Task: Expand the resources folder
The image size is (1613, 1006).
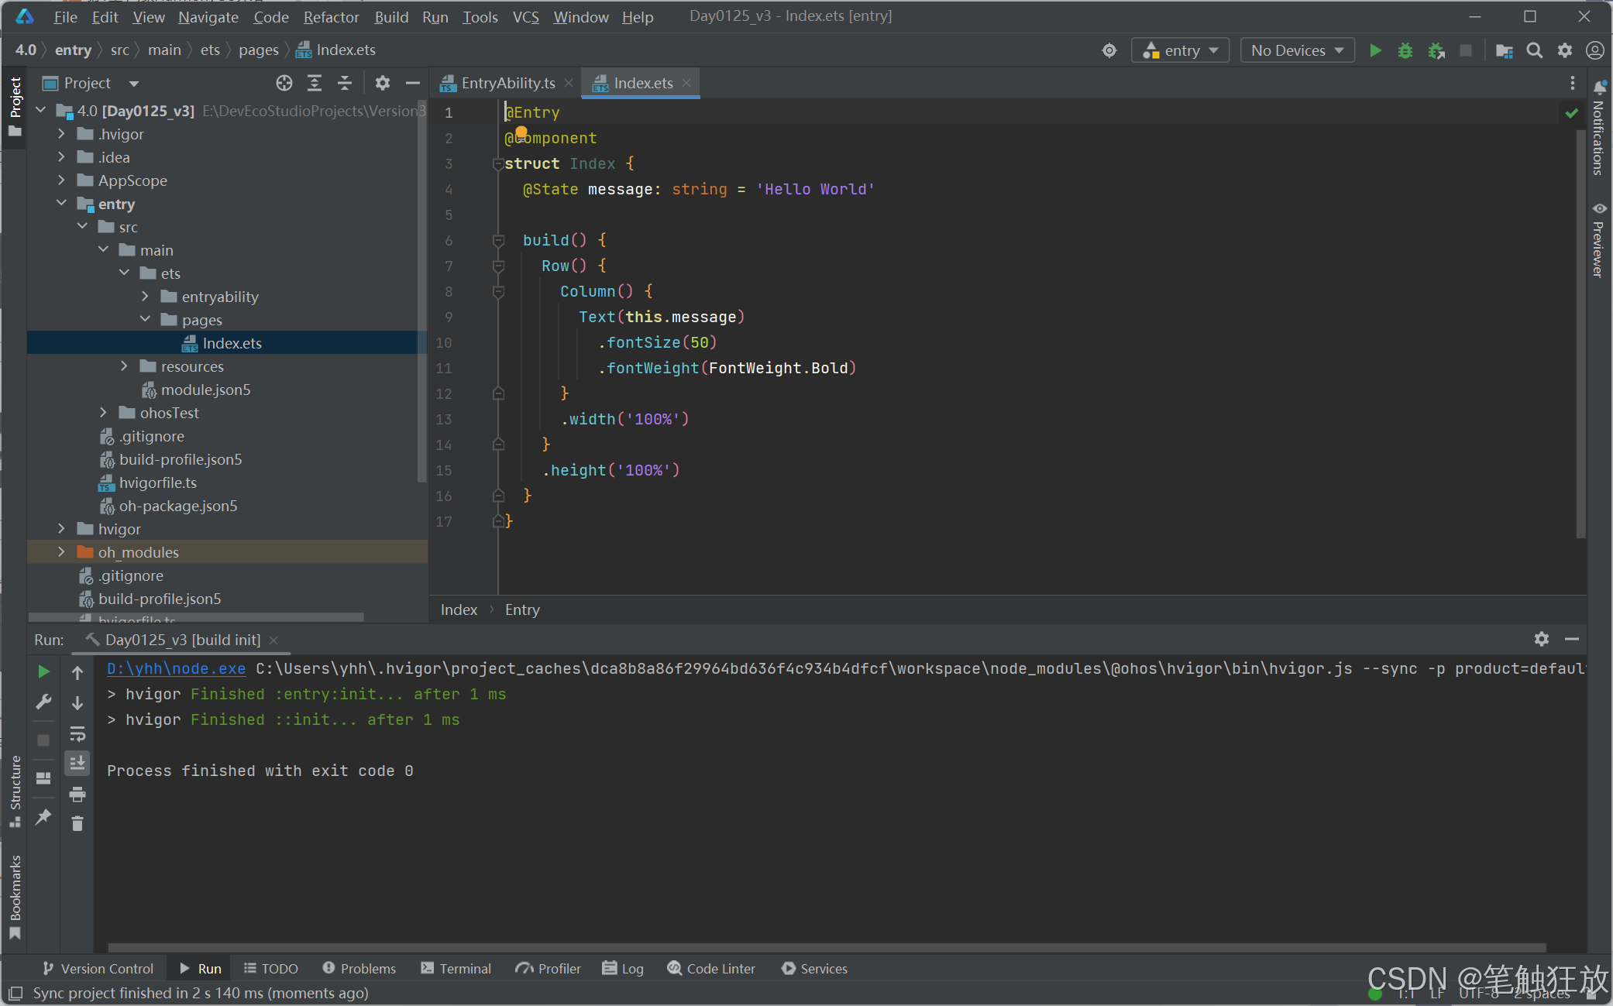Action: 124,366
